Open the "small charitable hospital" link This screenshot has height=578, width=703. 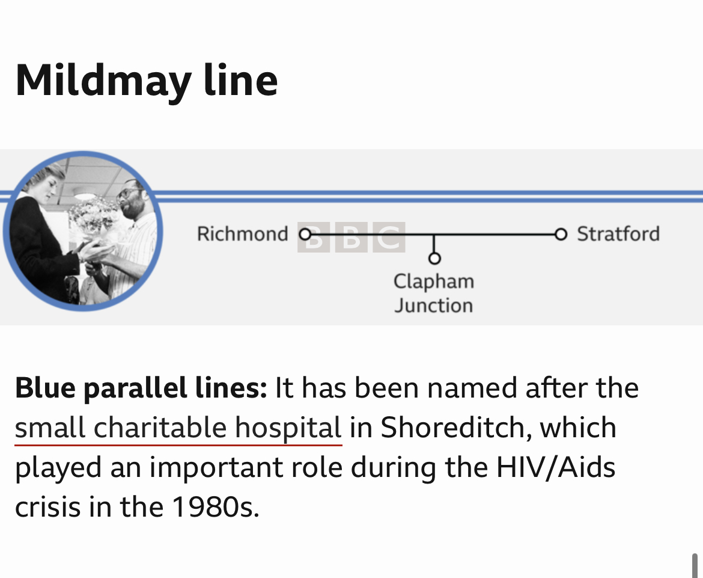(x=178, y=428)
